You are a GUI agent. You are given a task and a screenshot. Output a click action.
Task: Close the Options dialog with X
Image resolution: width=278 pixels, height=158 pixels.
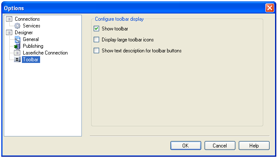[x=270, y=8]
